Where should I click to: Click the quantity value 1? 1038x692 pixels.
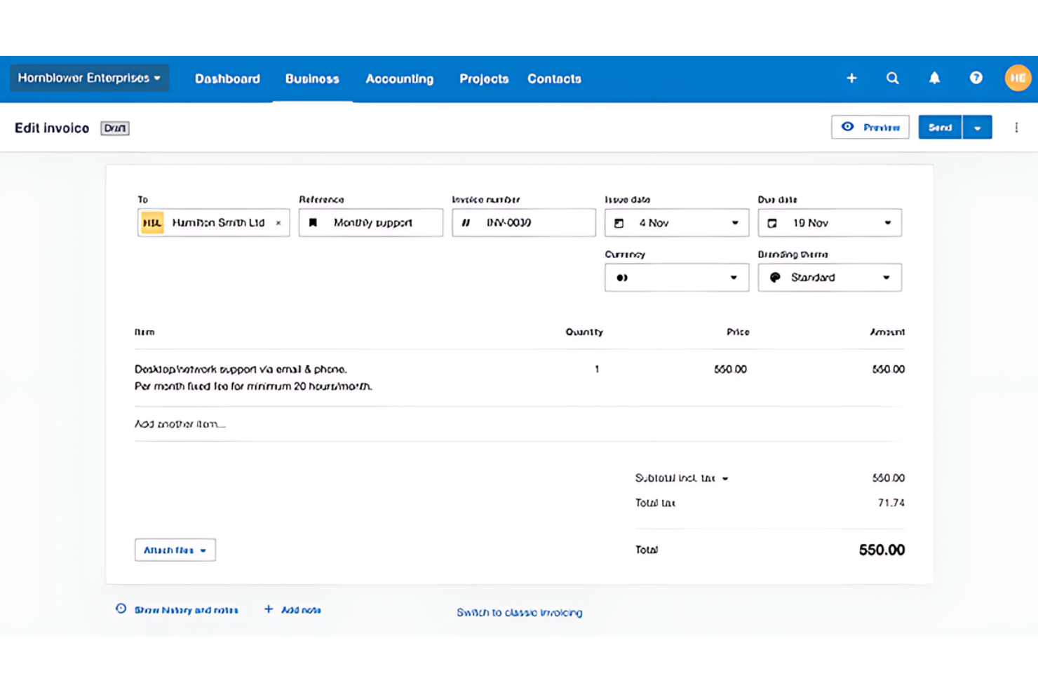(597, 369)
